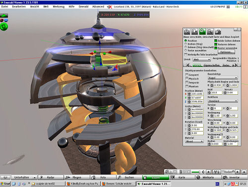Click the Optionen... button
This screenshot has height=187, width=248.
[226, 52]
